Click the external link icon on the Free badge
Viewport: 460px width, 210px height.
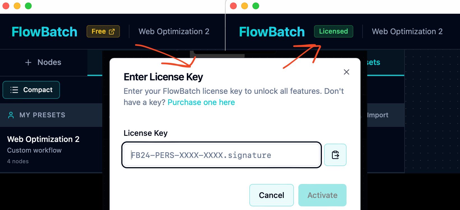pyautogui.click(x=112, y=31)
